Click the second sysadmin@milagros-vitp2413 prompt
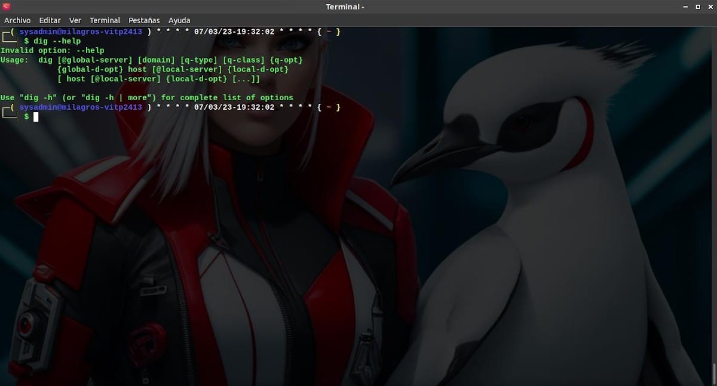Image resolution: width=717 pixels, height=386 pixels. click(x=81, y=107)
